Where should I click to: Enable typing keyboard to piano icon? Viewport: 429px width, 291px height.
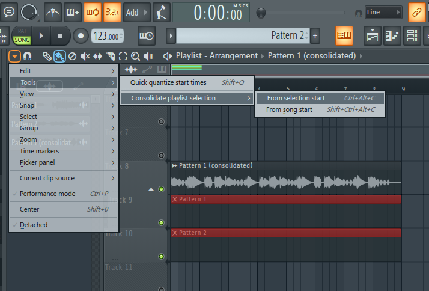coord(73,12)
